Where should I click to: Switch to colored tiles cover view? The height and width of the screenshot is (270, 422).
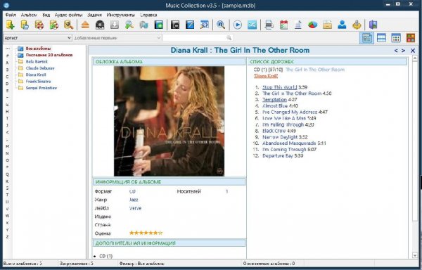click(411, 38)
